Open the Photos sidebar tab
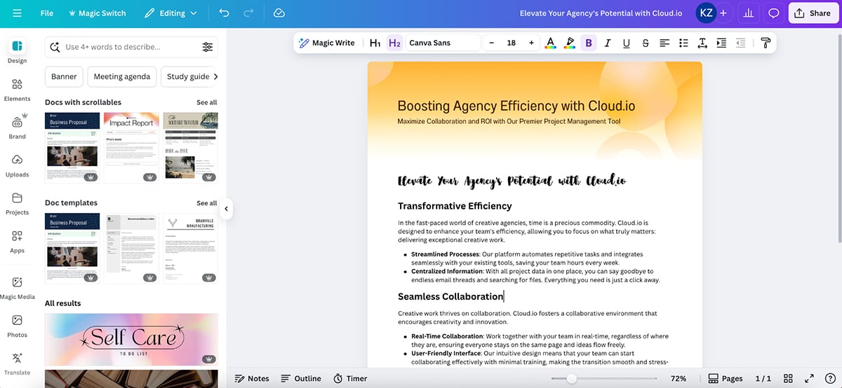 (17, 326)
